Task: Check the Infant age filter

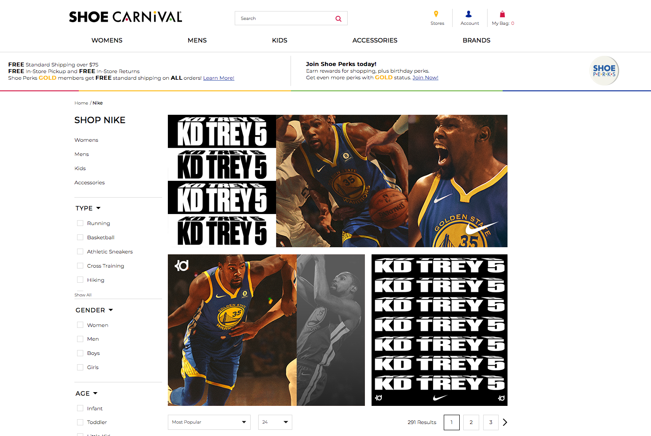Action: 80,408
